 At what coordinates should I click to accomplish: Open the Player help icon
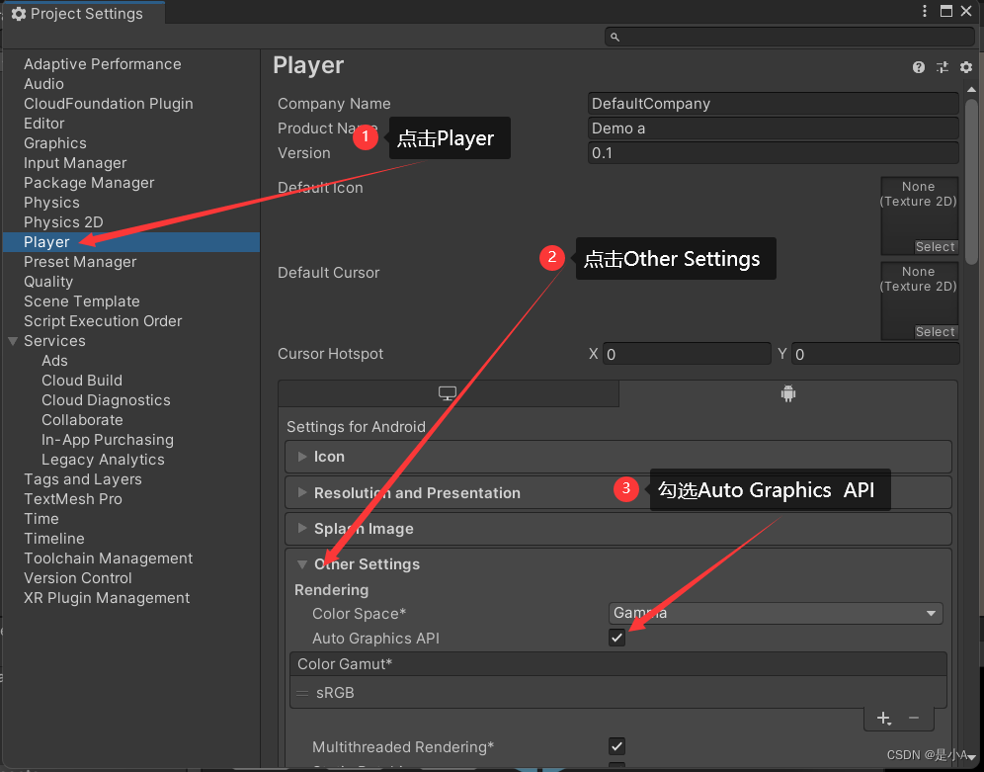pos(918,67)
